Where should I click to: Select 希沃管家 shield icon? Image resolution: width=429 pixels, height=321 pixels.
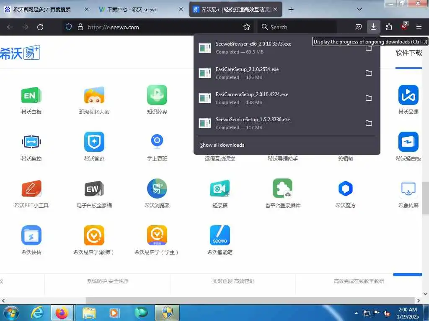tap(94, 142)
